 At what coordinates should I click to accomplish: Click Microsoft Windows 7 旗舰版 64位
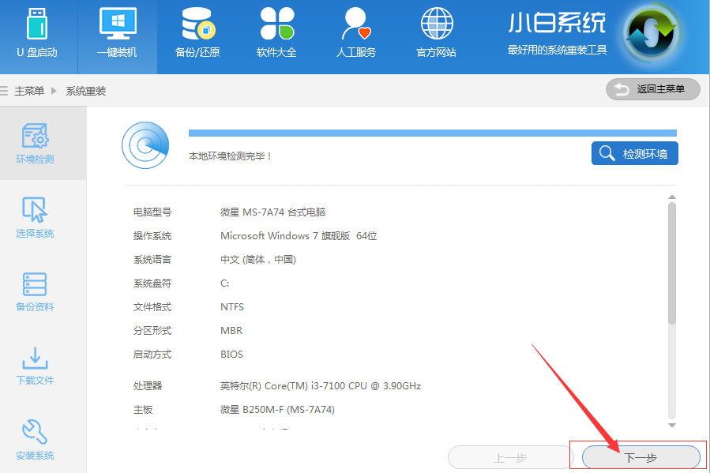(299, 236)
